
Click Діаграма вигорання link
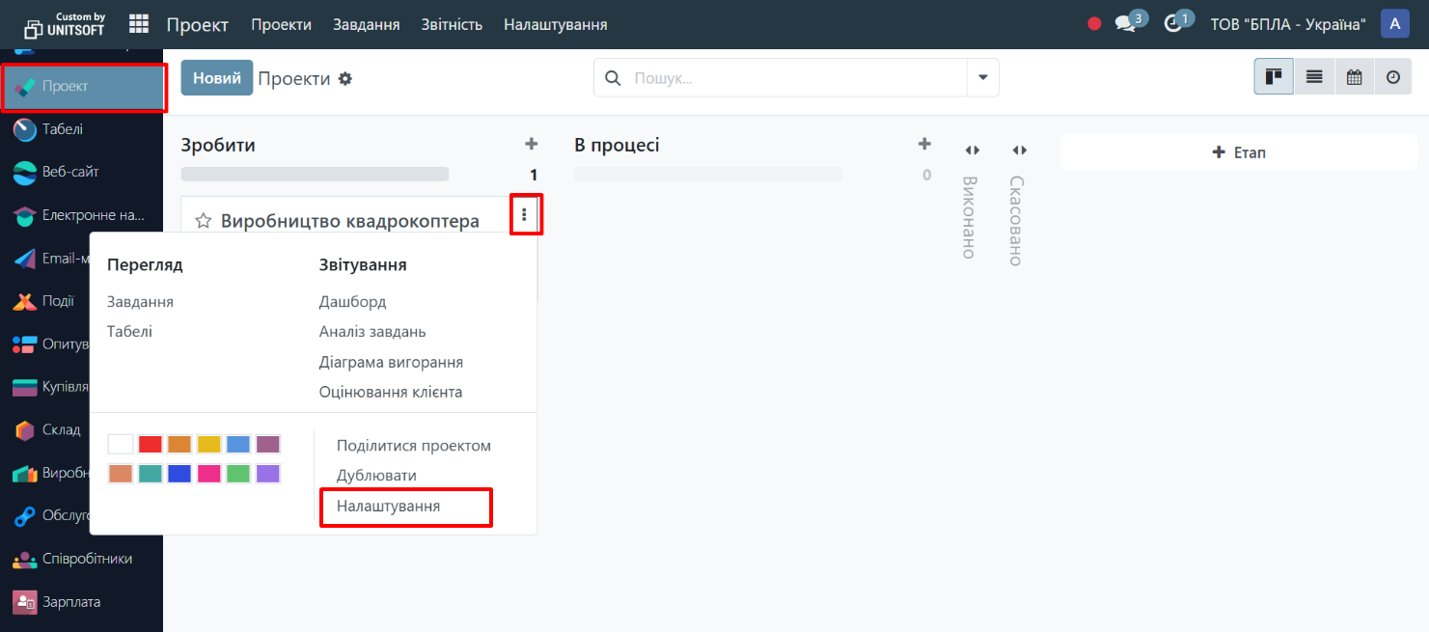tap(391, 362)
